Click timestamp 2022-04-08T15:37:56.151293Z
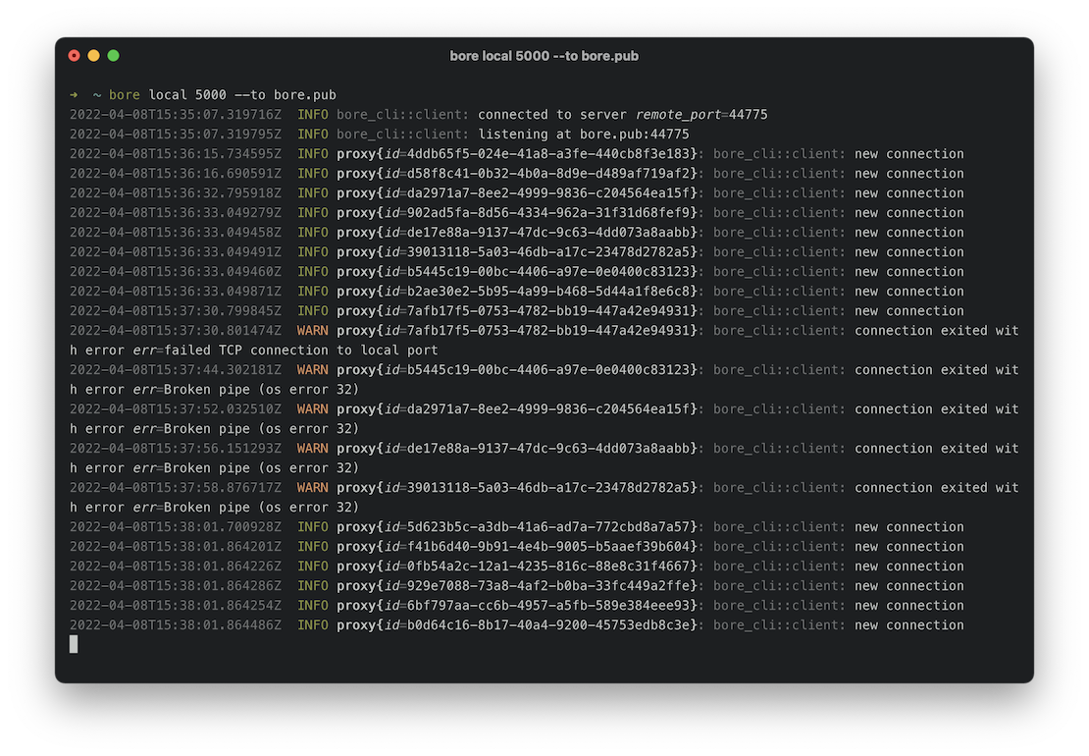 [x=176, y=448]
